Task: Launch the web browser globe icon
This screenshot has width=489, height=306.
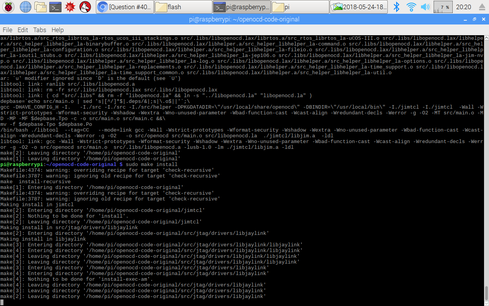Action: (x=25, y=7)
